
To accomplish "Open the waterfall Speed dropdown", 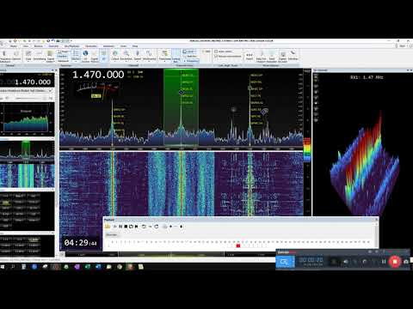I will 138,56.
